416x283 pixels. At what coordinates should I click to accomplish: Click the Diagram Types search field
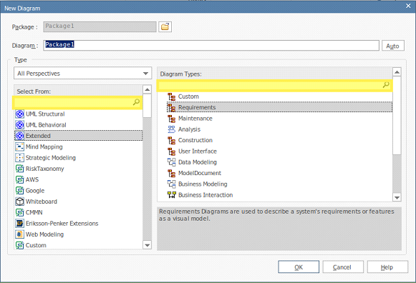click(275, 85)
